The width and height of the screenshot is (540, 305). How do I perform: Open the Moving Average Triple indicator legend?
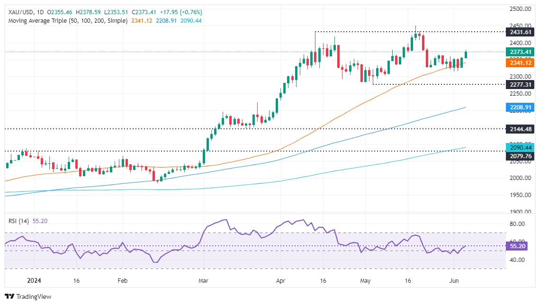click(68, 21)
